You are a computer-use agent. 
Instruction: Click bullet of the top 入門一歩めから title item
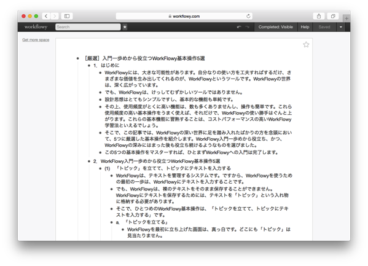pyautogui.click(x=78, y=58)
